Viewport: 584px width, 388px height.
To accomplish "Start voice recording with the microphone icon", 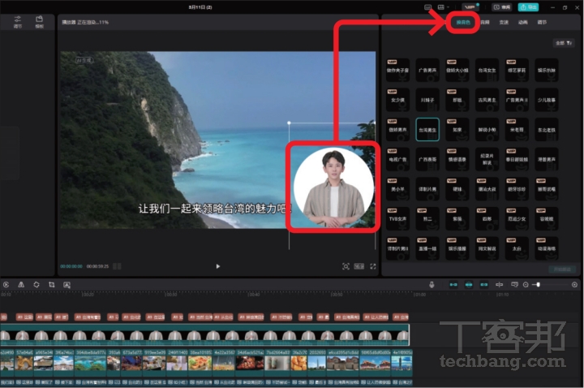I will click(432, 285).
